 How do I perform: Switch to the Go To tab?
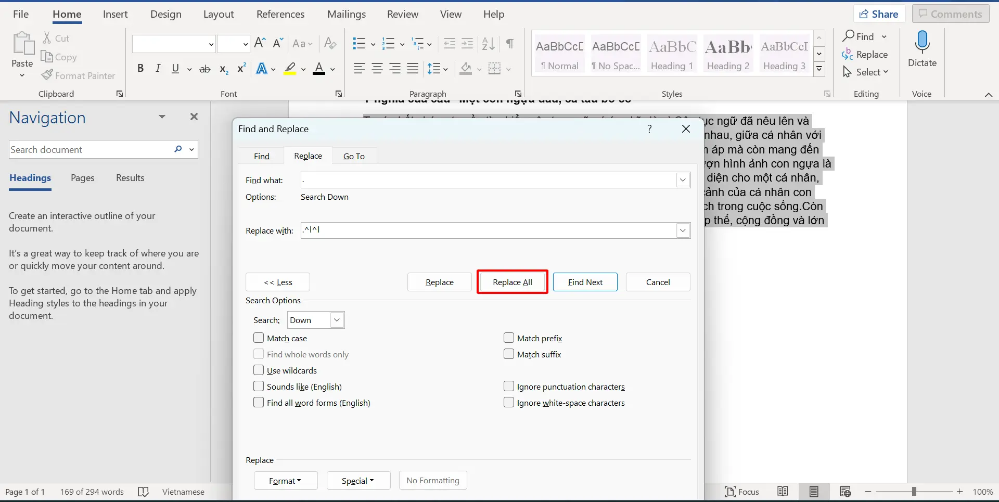[354, 156]
